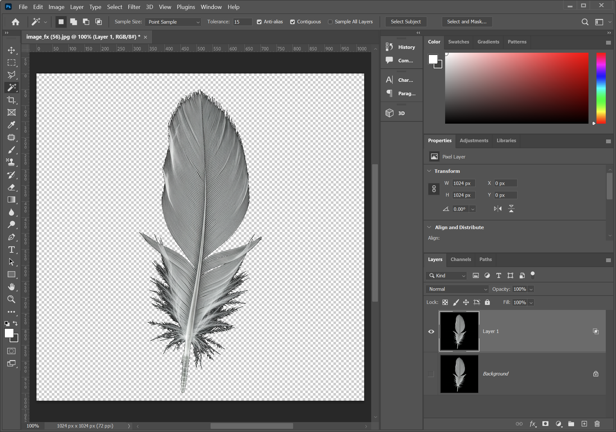616x432 pixels.
Task: Select the Hand tool
Action: (x=12, y=287)
